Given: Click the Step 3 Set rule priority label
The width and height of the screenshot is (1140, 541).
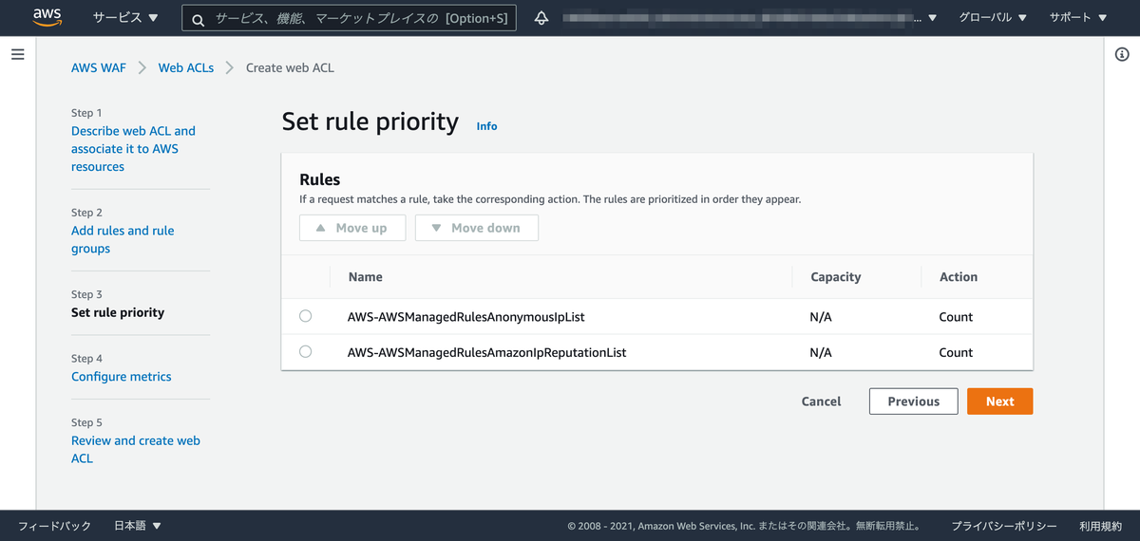Looking at the screenshot, I should click(x=118, y=312).
